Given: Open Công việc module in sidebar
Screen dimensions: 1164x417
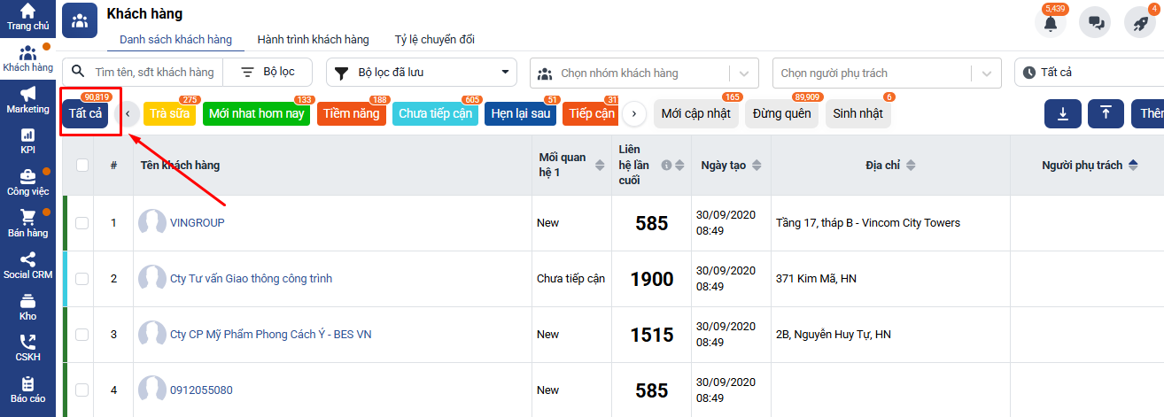Looking at the screenshot, I should (27, 182).
